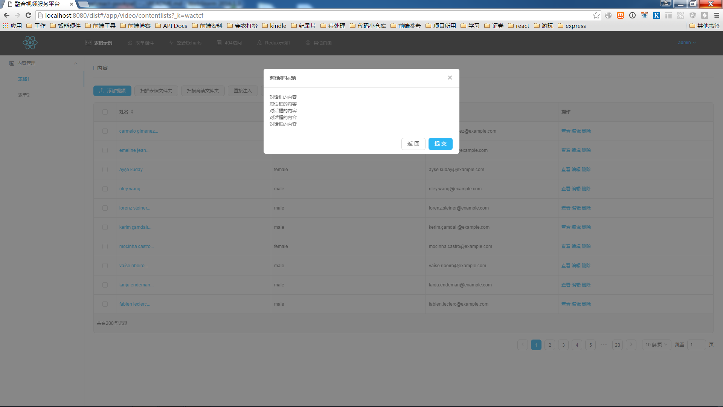Check the emeline jean row checkbox
The image size is (723, 407).
tap(105, 150)
